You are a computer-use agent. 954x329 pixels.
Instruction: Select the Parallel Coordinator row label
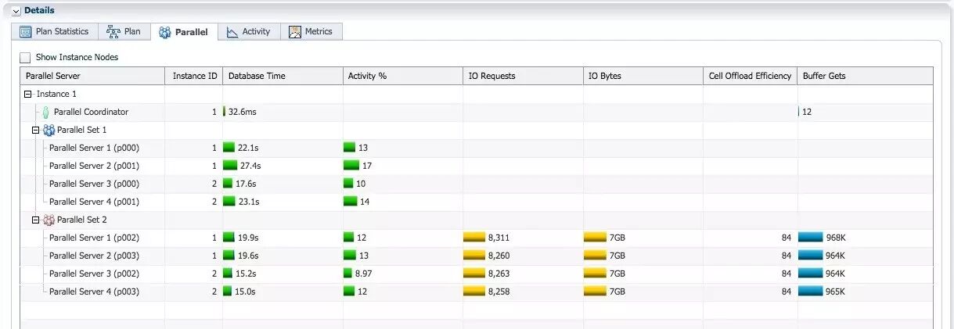pyautogui.click(x=91, y=112)
